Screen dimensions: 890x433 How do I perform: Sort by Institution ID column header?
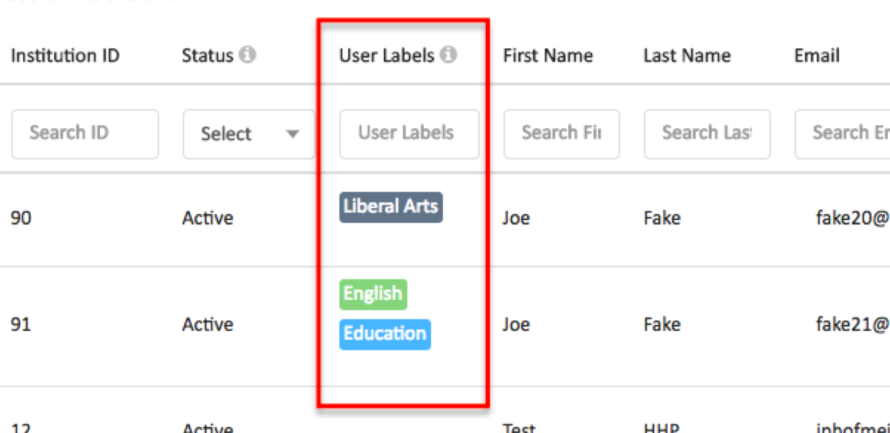[x=65, y=56]
